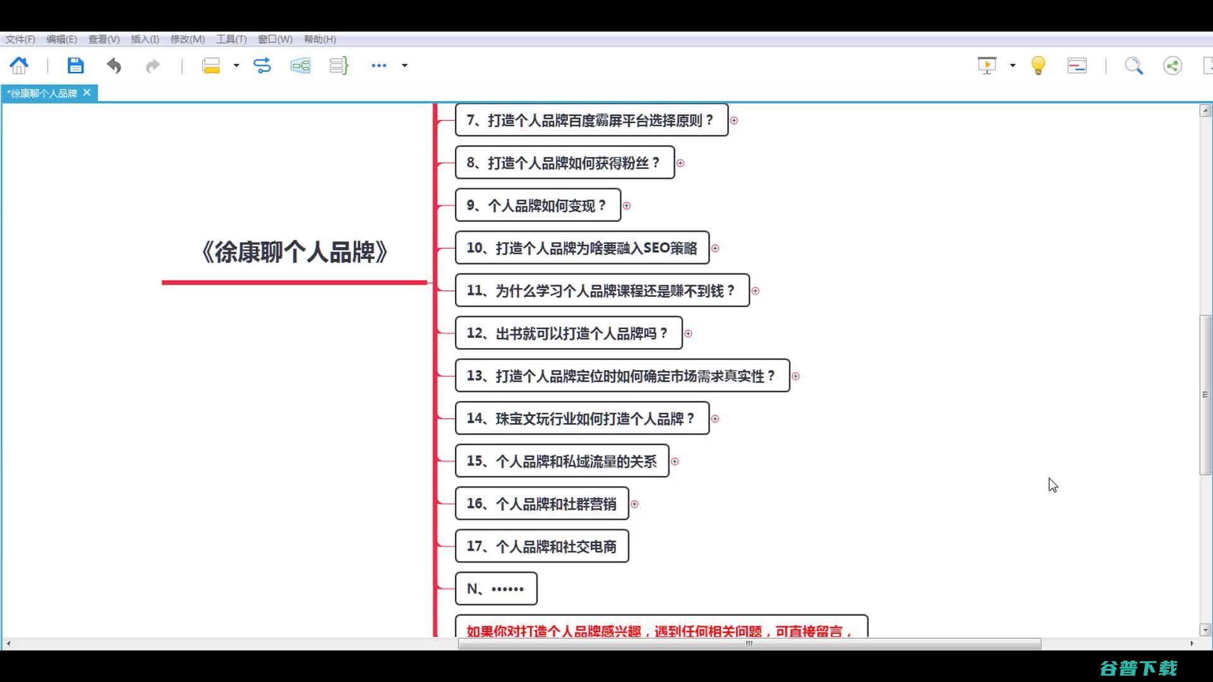Viewport: 1213px width, 682px height.
Task: Select the N、•••••• topic
Action: (496, 589)
